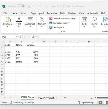
Task: Switch to the Review tab
Action: (x=72, y=13)
